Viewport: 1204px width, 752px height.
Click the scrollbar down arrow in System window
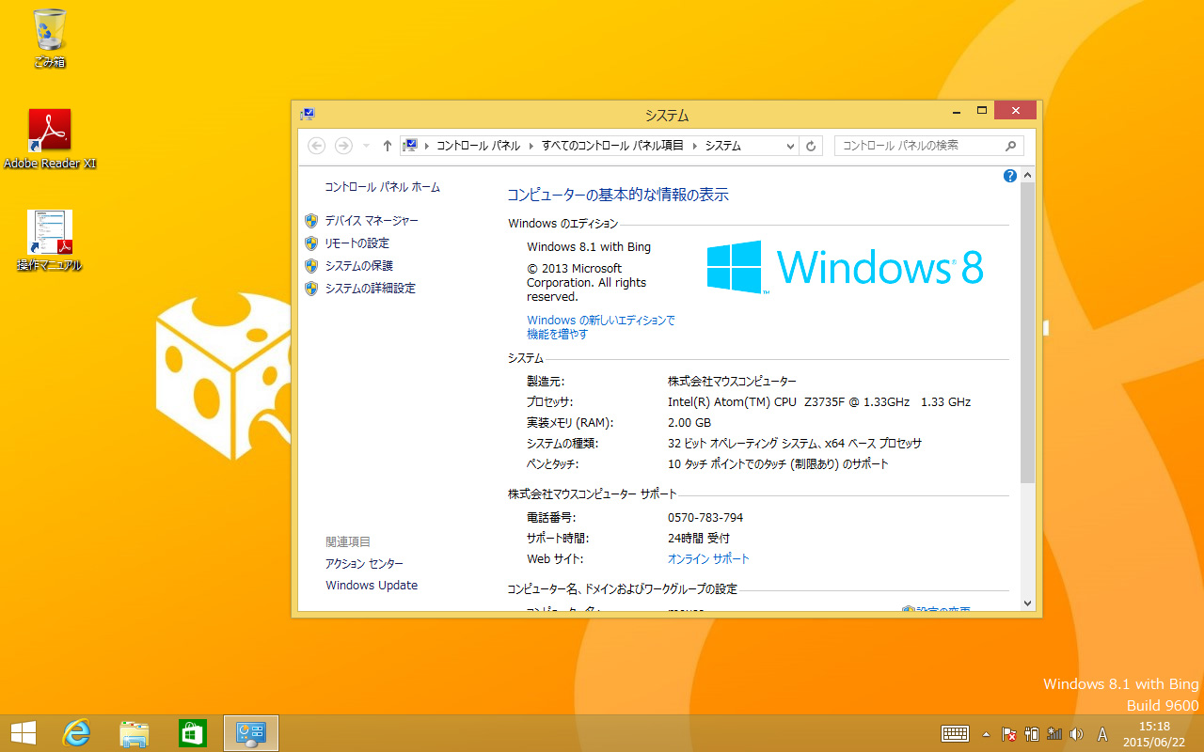1027,603
